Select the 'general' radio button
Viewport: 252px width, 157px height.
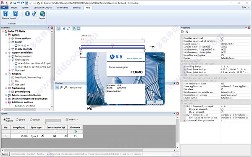(21, 120)
